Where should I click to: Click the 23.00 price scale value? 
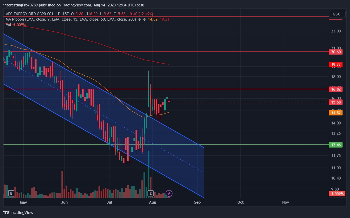click(x=336, y=31)
